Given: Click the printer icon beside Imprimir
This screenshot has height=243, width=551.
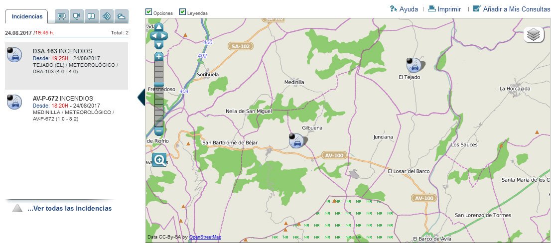Looking at the screenshot, I should (x=432, y=9).
